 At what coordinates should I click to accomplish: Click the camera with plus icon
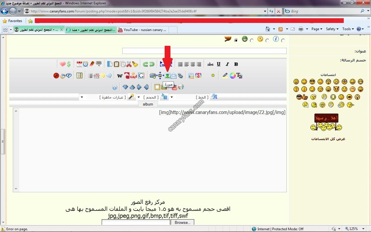[x=153, y=76]
